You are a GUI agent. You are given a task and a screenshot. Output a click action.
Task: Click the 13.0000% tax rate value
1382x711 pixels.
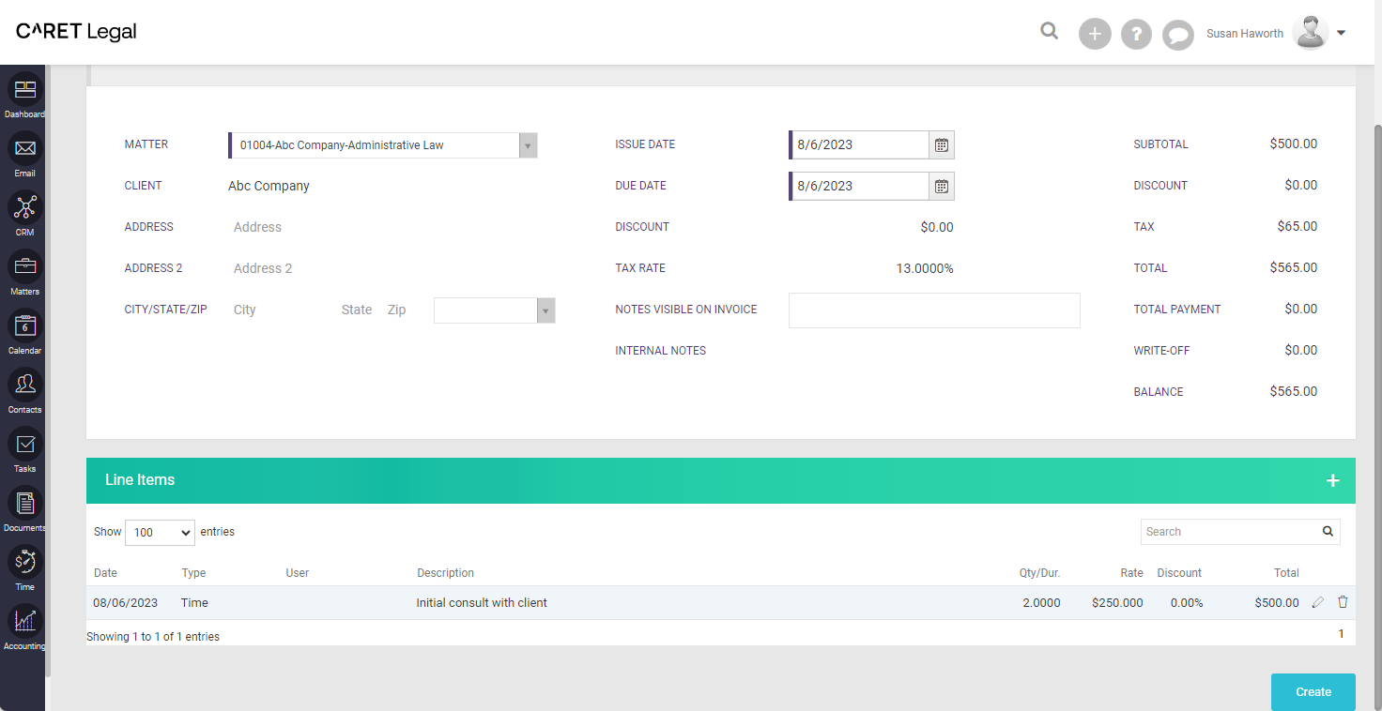(925, 268)
